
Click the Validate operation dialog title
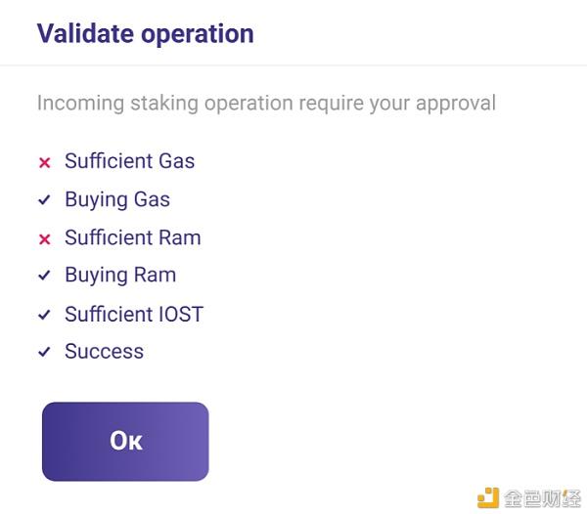tap(145, 33)
